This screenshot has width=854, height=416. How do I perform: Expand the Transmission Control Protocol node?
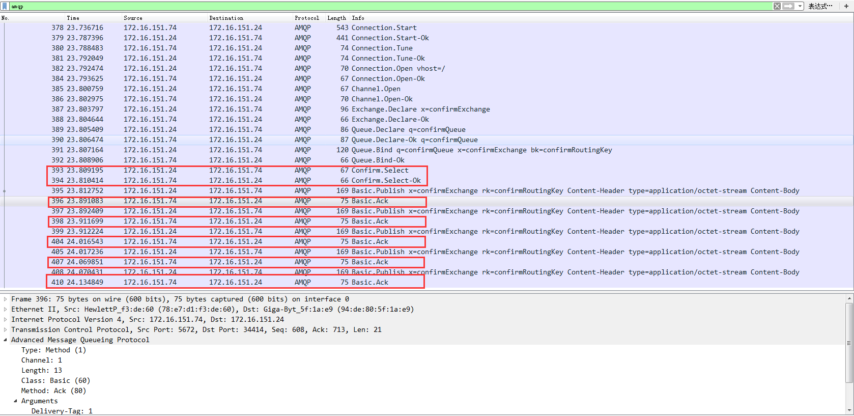pos(6,329)
